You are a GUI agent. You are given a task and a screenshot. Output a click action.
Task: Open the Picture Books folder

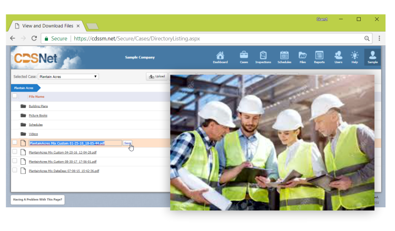pyautogui.click(x=38, y=115)
